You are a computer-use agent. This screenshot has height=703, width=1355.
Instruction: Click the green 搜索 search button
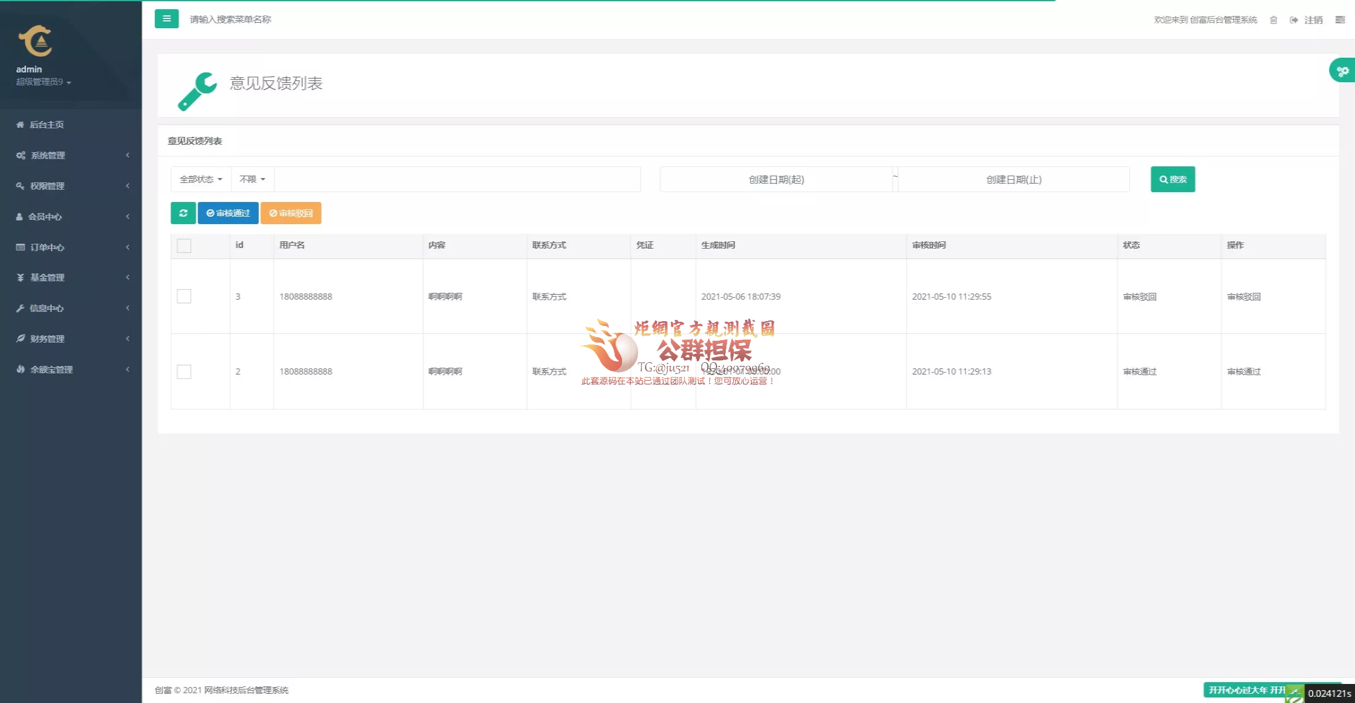[x=1172, y=179]
